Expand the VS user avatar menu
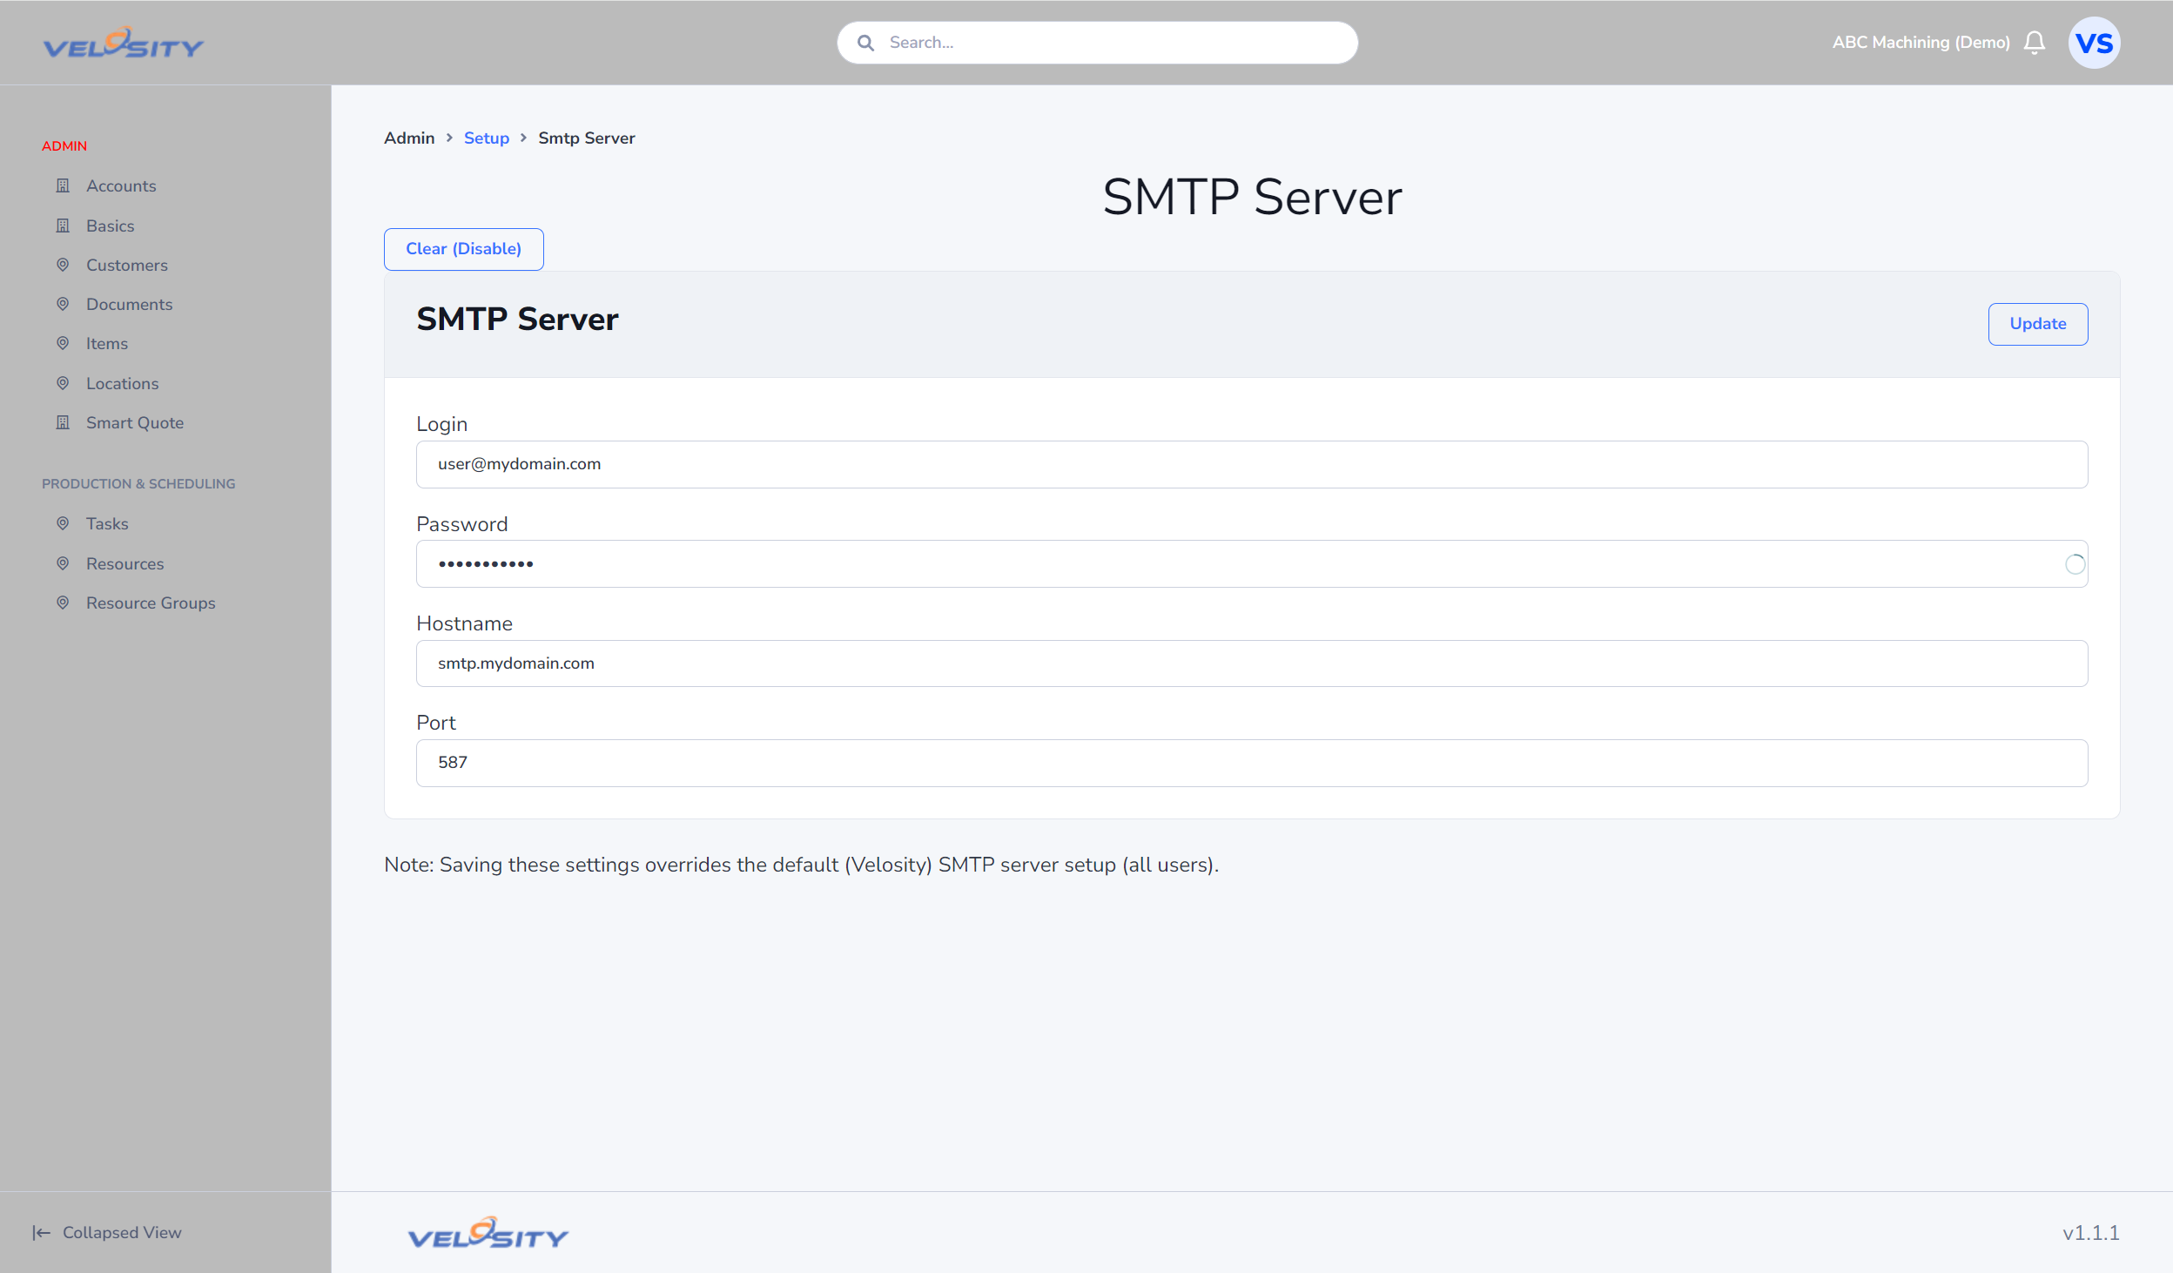2173x1273 pixels. pyautogui.click(x=2094, y=43)
